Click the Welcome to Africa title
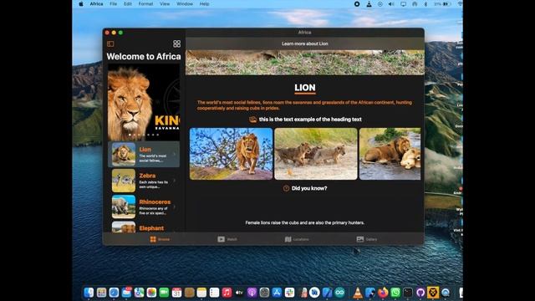This screenshot has width=535, height=301. coord(144,56)
